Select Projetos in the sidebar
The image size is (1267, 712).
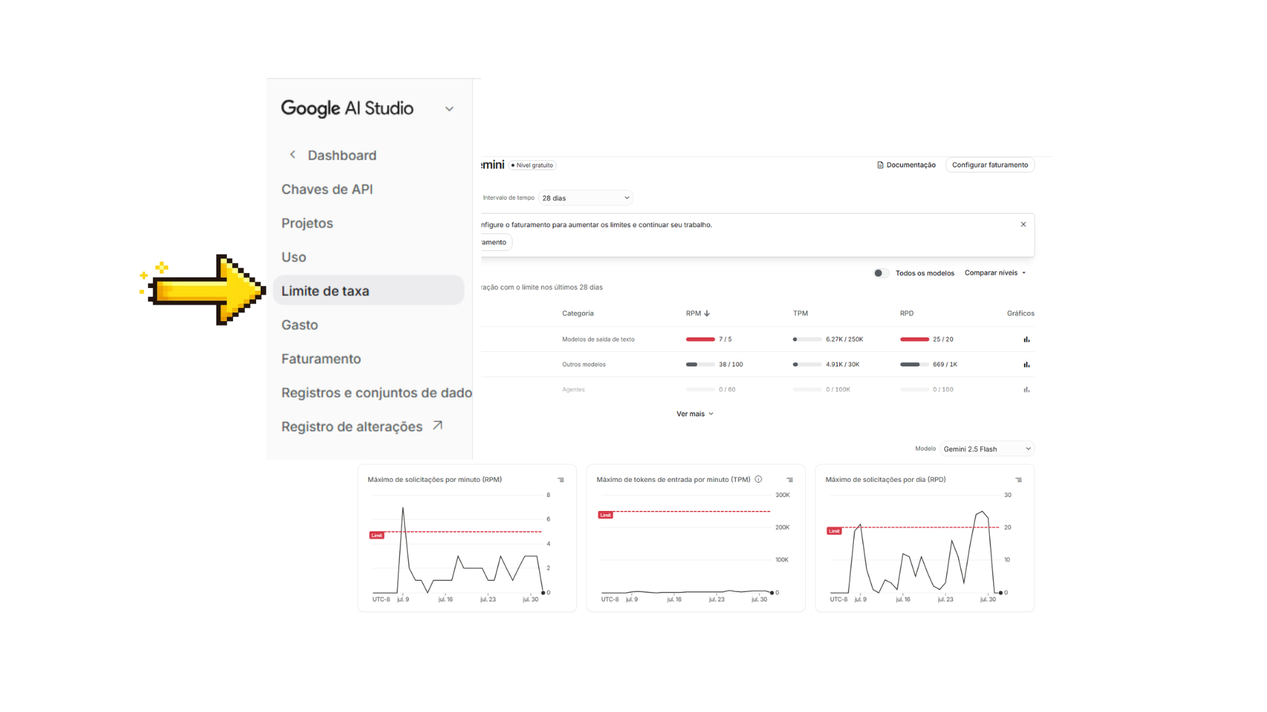[x=307, y=223]
